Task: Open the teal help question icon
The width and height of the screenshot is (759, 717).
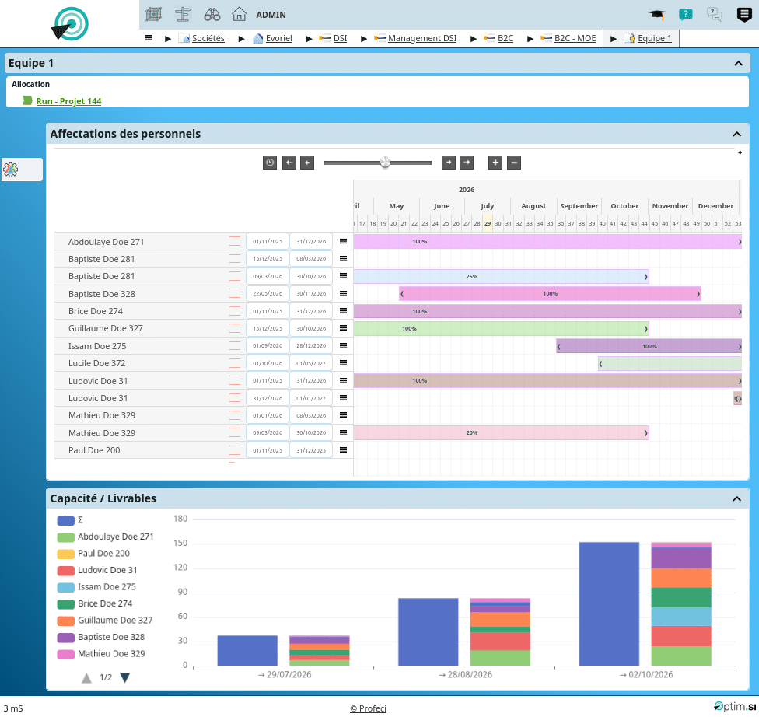Action: (x=685, y=15)
